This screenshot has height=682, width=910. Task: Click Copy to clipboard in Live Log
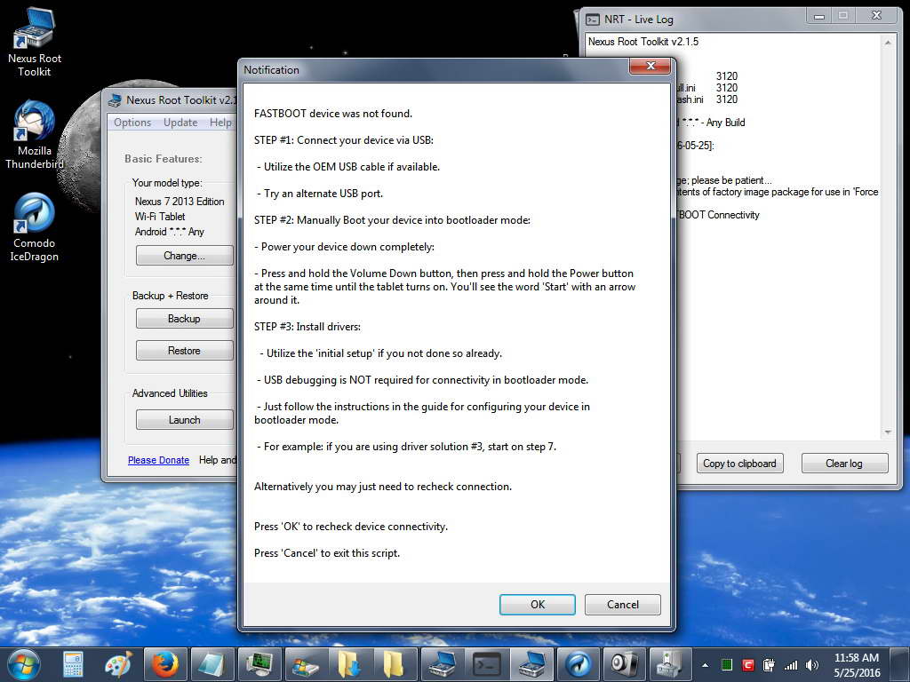pyautogui.click(x=739, y=464)
